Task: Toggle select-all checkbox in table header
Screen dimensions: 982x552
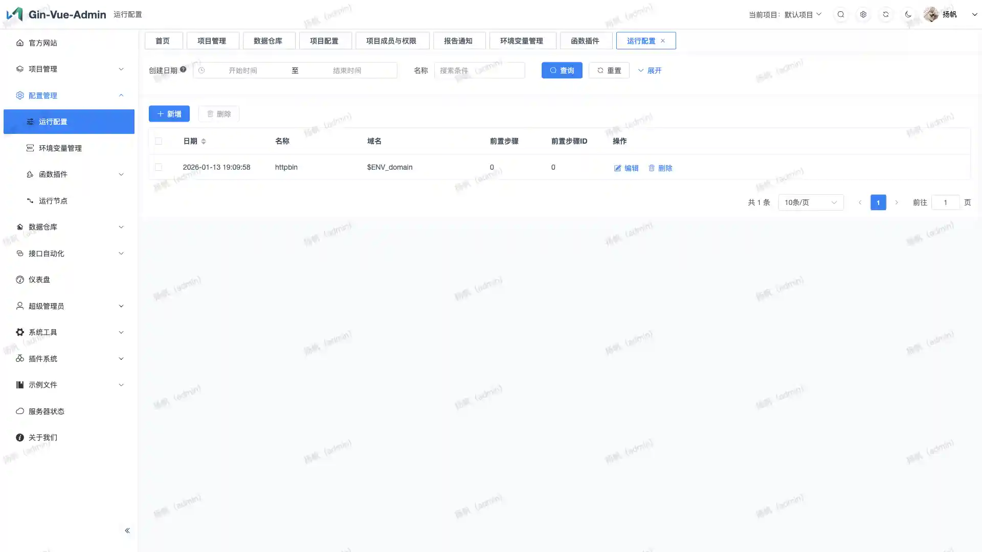Action: coord(159,141)
